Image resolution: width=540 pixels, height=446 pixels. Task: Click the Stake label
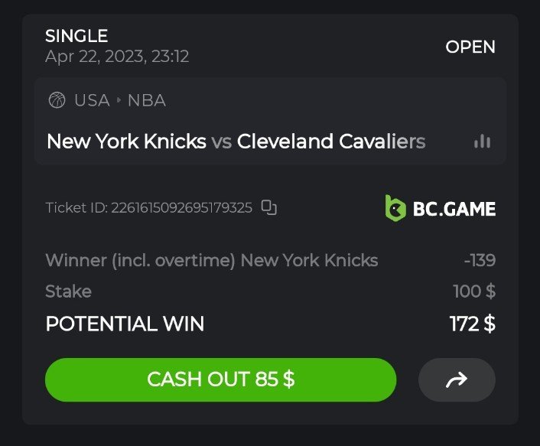pyautogui.click(x=68, y=291)
